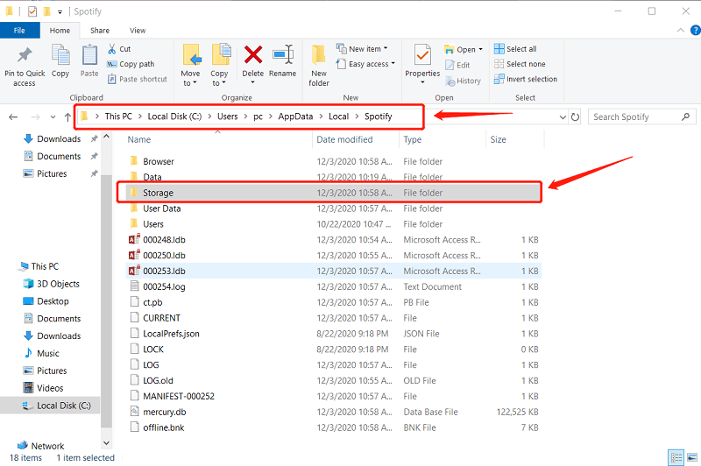Click the navigation pane scroll down arrow
Viewport: 701px width, 466px height.
coord(106,443)
